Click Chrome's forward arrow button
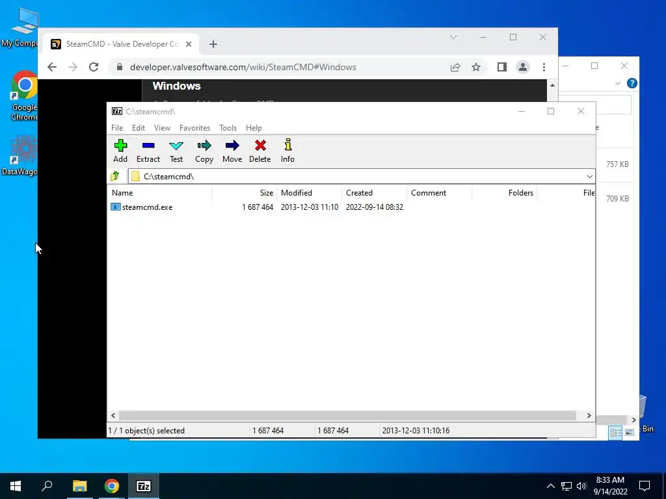This screenshot has width=666, height=499. [73, 67]
